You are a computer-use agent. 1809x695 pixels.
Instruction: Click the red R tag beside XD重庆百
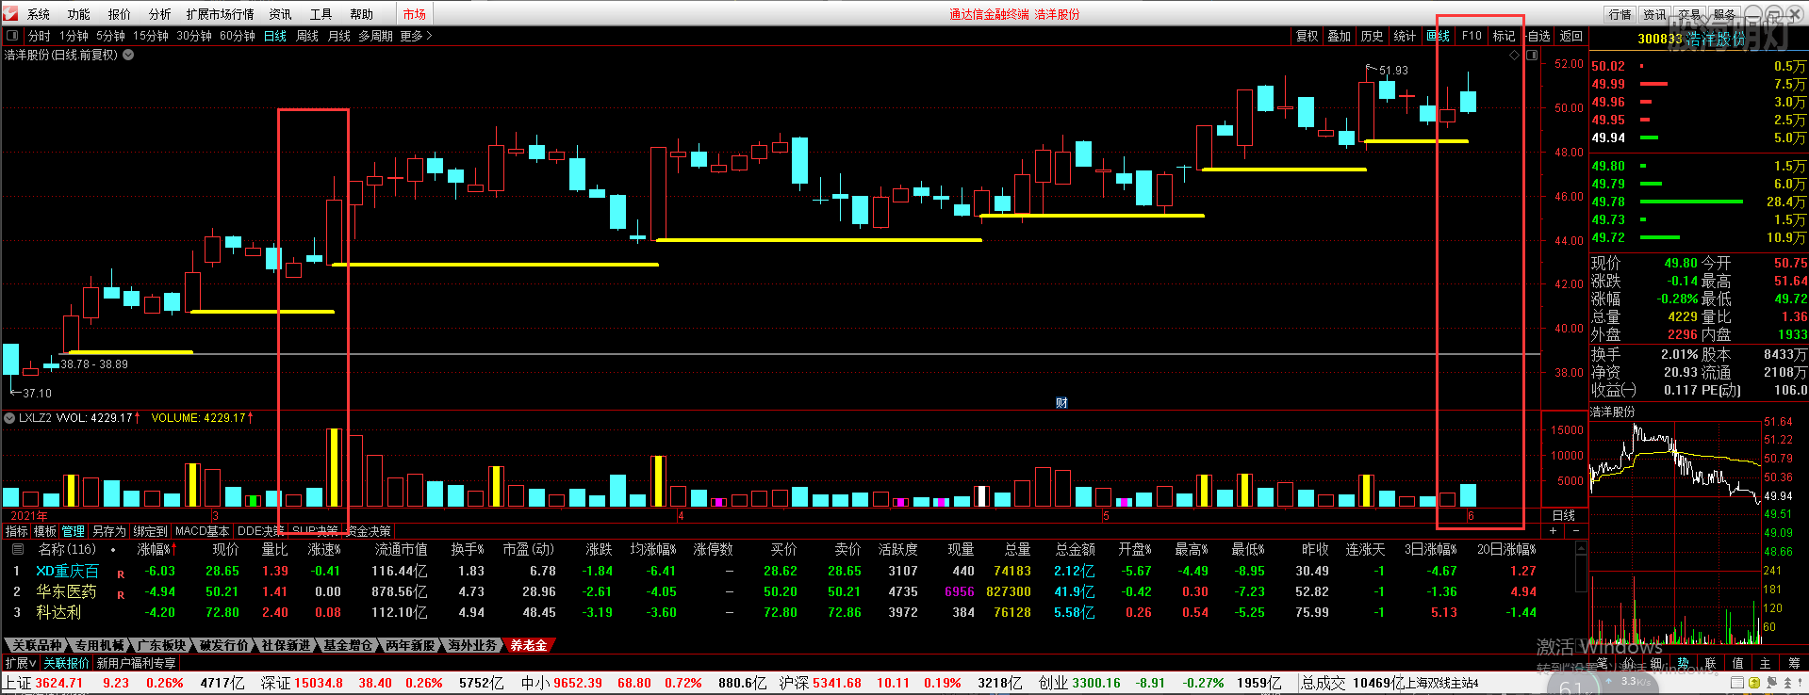click(121, 574)
